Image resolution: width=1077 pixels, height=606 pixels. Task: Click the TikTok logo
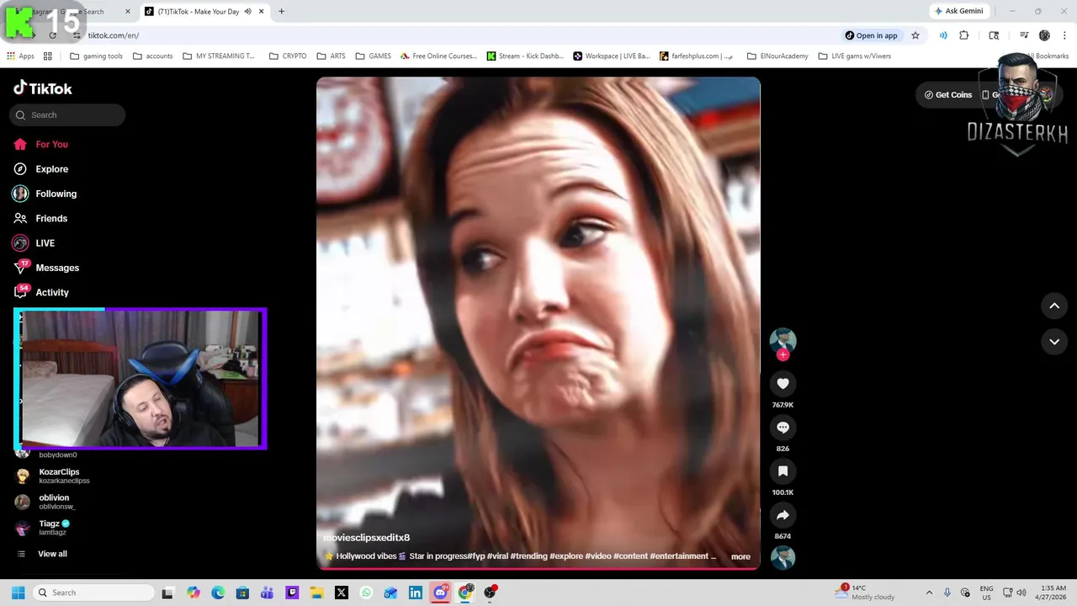click(x=43, y=88)
